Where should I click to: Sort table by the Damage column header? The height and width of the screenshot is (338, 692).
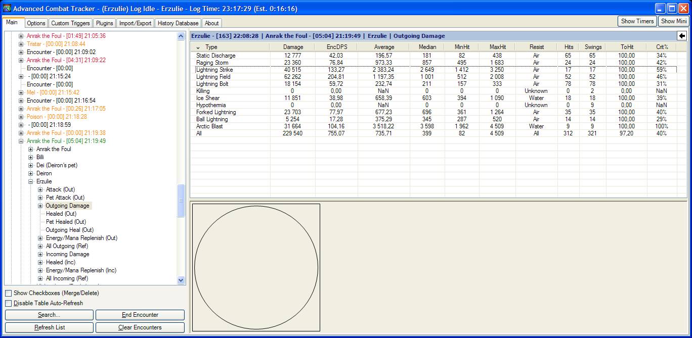[x=293, y=47]
